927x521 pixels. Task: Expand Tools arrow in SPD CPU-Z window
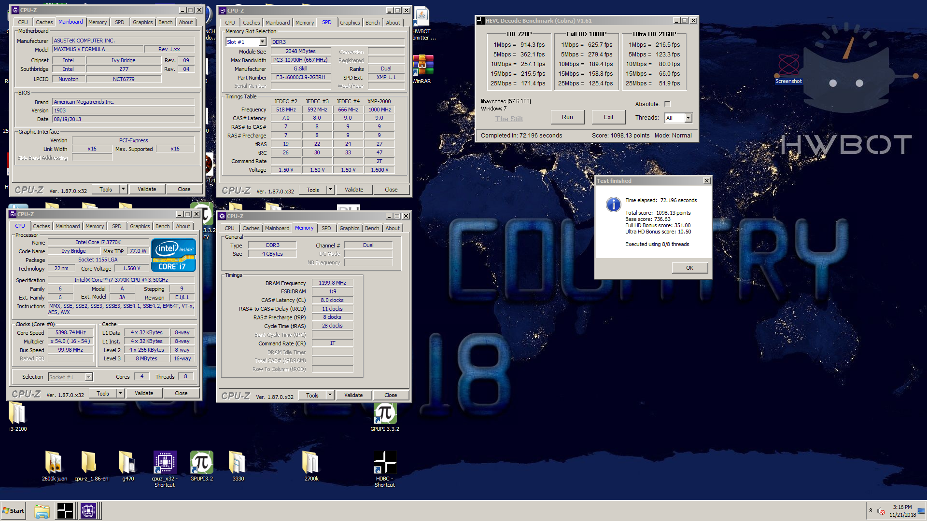point(330,190)
